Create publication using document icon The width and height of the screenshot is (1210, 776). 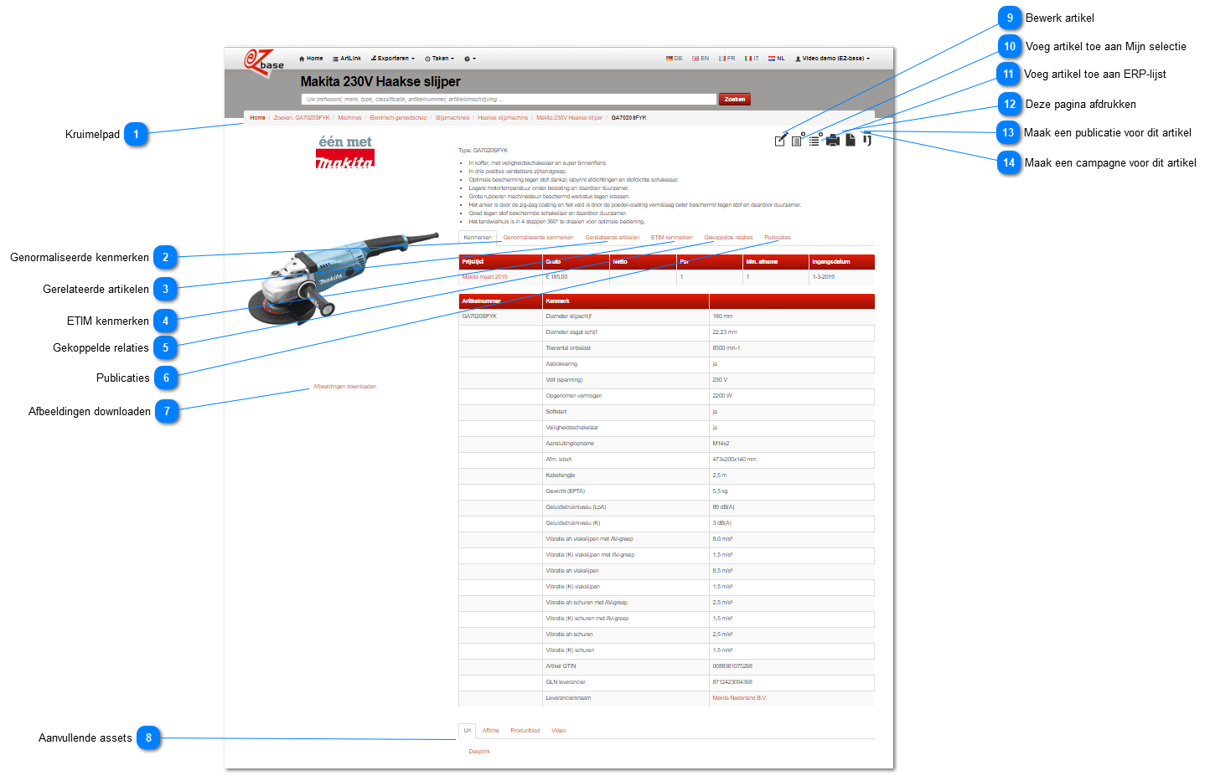pyautogui.click(x=851, y=140)
